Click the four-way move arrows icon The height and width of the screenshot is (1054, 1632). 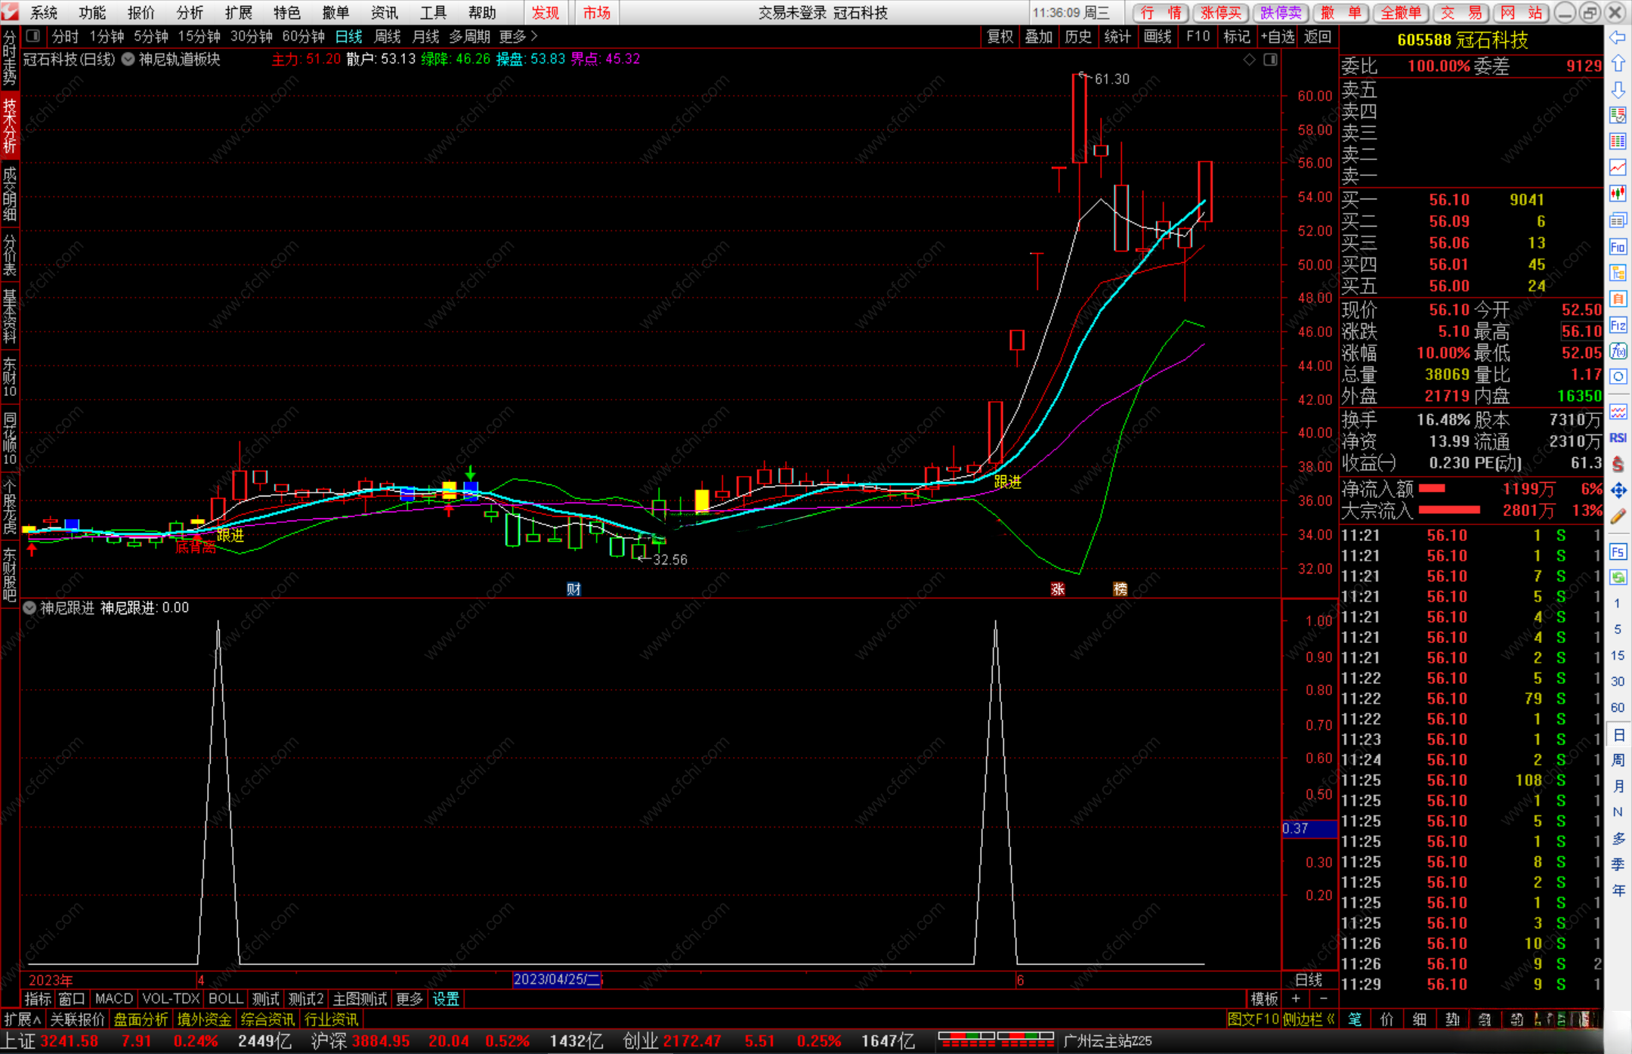[x=1618, y=491]
